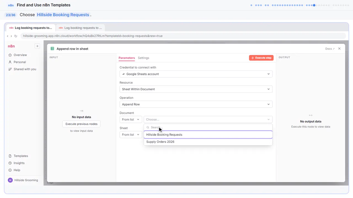The width and height of the screenshot is (353, 198).
Task: Select the first Log booking requests browser tab
Action: click(x=31, y=28)
